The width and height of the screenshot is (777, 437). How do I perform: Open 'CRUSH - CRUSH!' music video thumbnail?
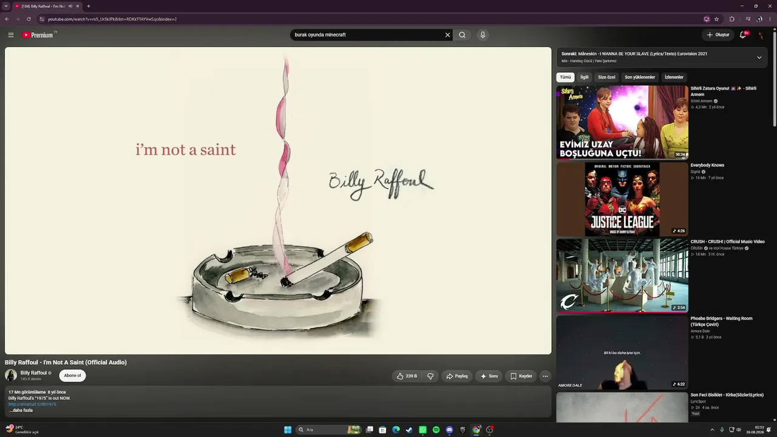pos(622,276)
